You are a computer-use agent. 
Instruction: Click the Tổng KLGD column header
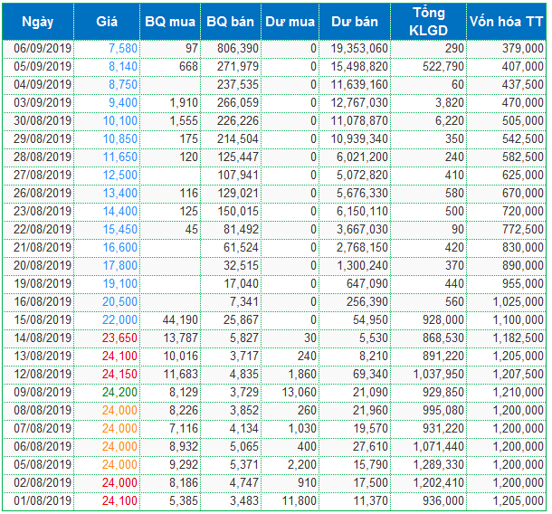click(429, 20)
